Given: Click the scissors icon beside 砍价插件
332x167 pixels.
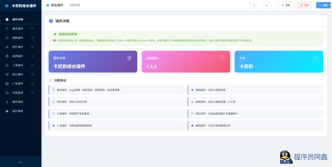Looking at the screenshot, I should tap(7, 47).
